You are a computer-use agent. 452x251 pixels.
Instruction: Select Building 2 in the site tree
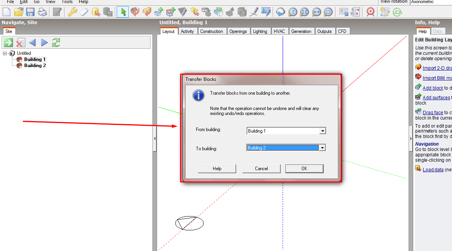coord(35,66)
